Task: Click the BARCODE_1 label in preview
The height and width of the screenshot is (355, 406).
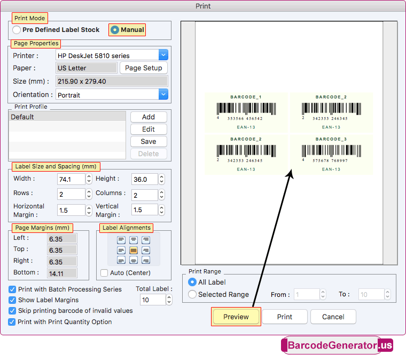Action: (x=246, y=112)
